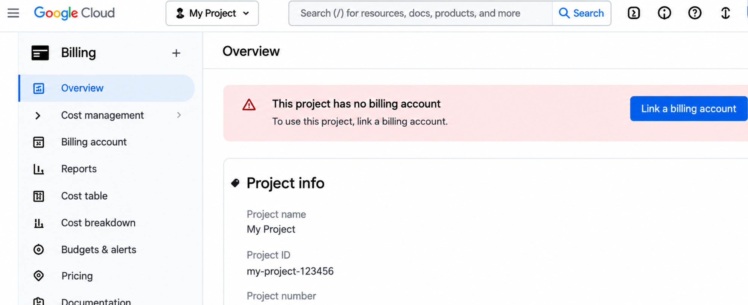Click the Cost breakdown chart icon
The height and width of the screenshot is (305, 748).
pyautogui.click(x=39, y=223)
